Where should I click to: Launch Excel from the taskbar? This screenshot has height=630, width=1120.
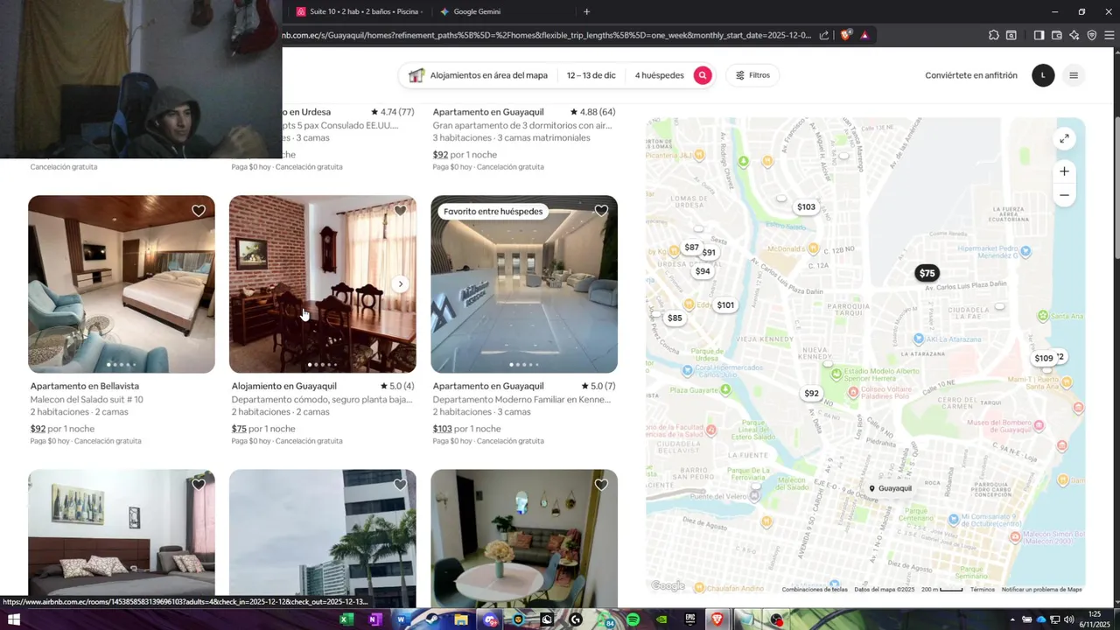(346, 619)
